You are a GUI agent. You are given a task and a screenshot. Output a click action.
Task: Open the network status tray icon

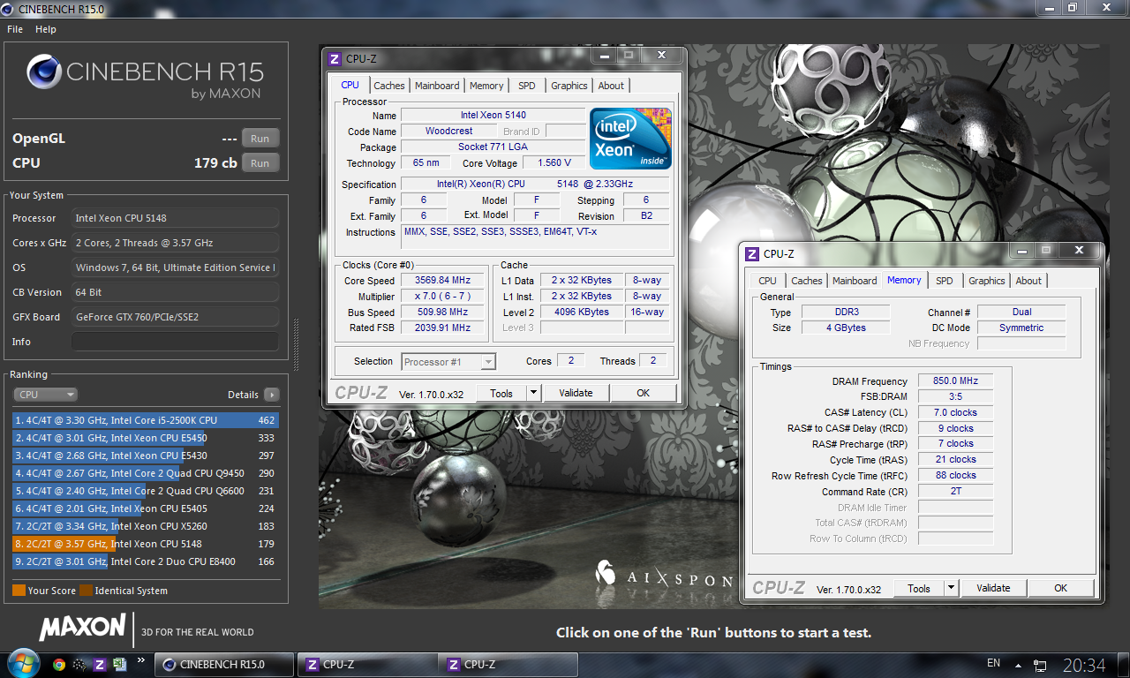click(x=1041, y=665)
